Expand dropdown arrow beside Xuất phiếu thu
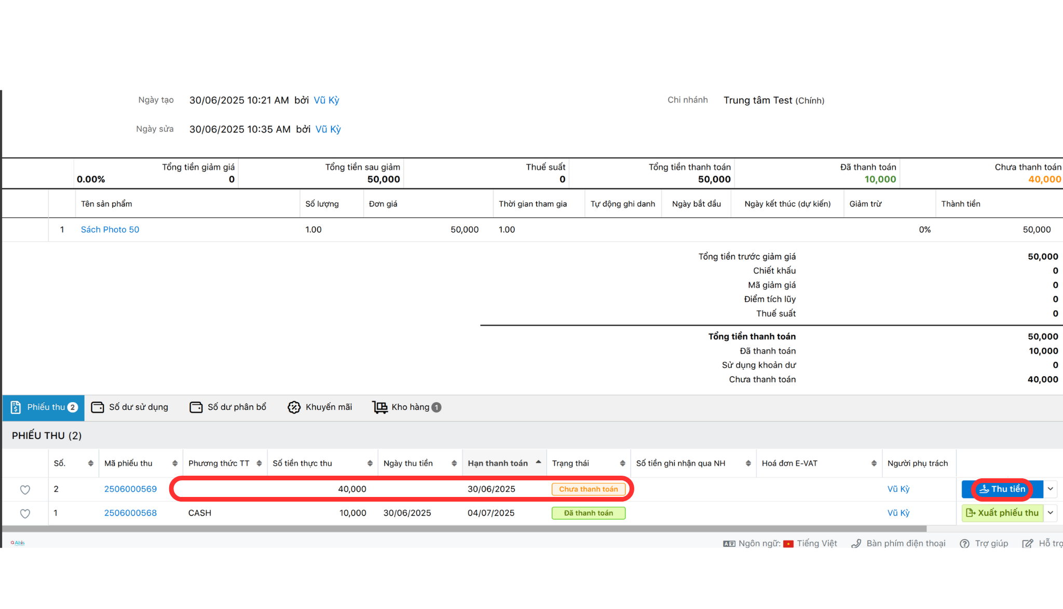 [x=1050, y=513]
